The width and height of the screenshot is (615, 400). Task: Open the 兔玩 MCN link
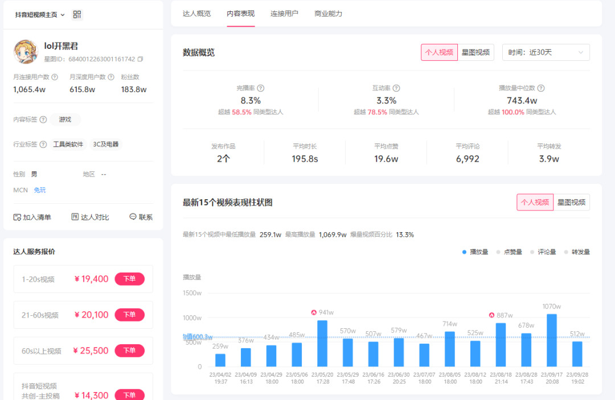click(x=40, y=190)
